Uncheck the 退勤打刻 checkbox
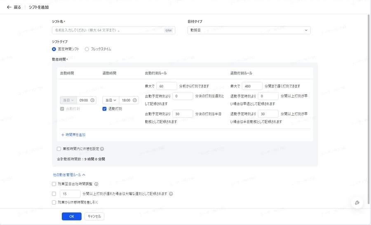The image size is (371, 225). pyautogui.click(x=104, y=109)
